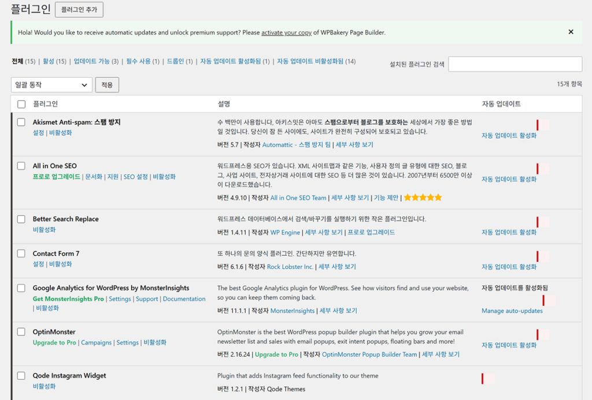
Task: Filter by 자동 업데이트 활성화됨 (1)
Action: pos(235,61)
